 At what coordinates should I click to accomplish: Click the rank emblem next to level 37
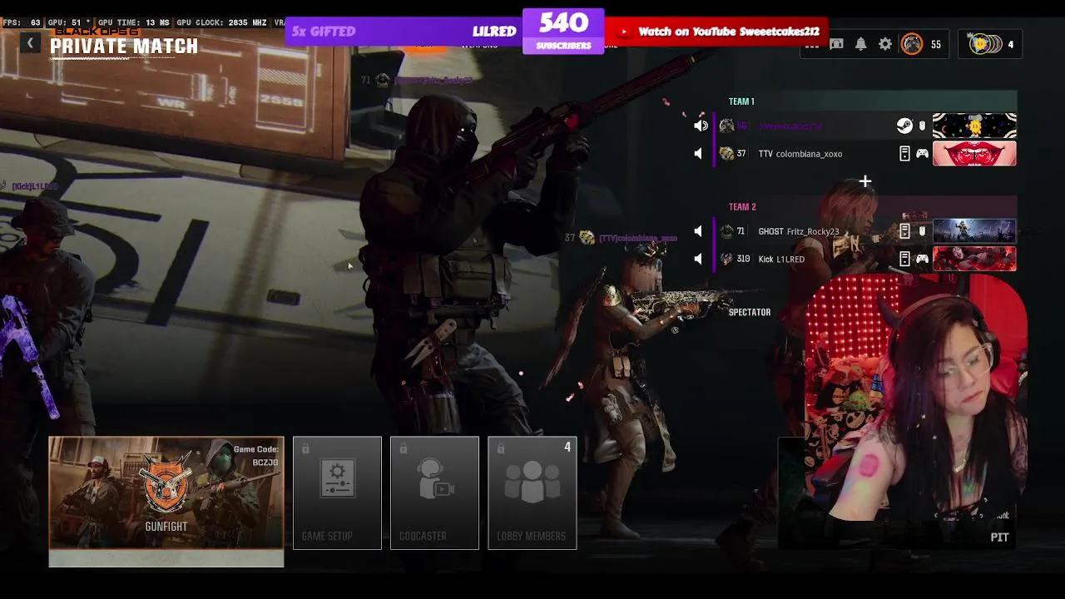click(x=726, y=154)
